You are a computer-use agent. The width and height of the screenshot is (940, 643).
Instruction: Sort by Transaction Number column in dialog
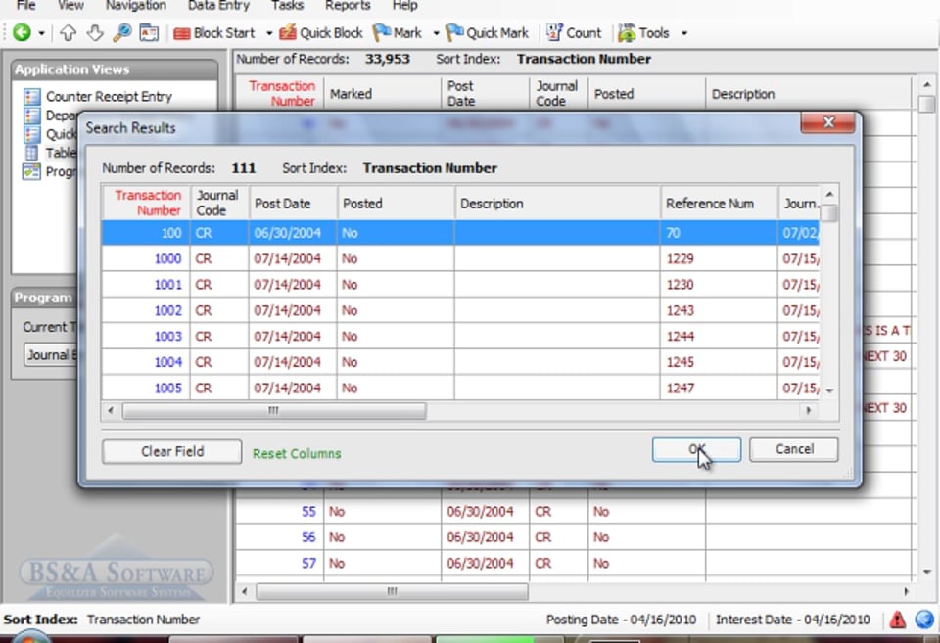pyautogui.click(x=146, y=204)
